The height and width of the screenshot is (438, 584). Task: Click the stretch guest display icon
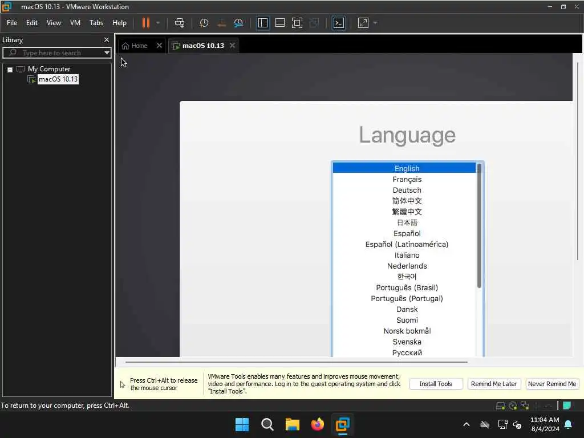tap(363, 23)
